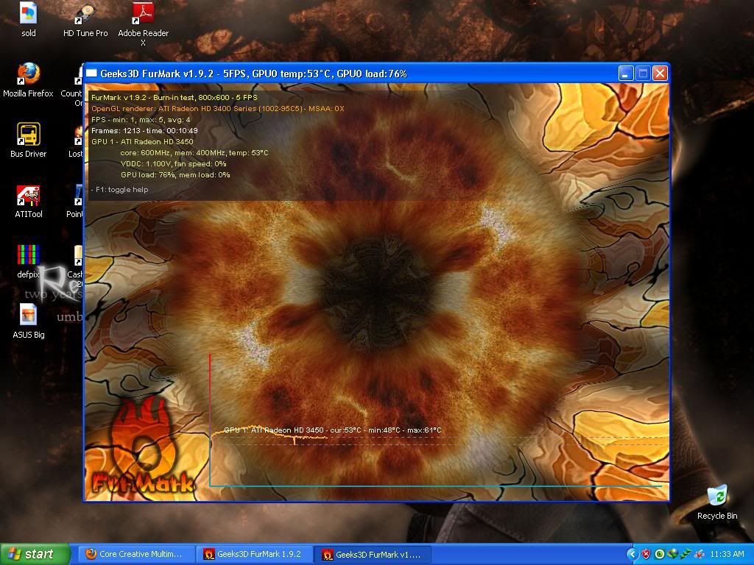Image resolution: width=754 pixels, height=565 pixels.
Task: Select the Mozilla Firefox desktop icon
Action: pyautogui.click(x=29, y=79)
